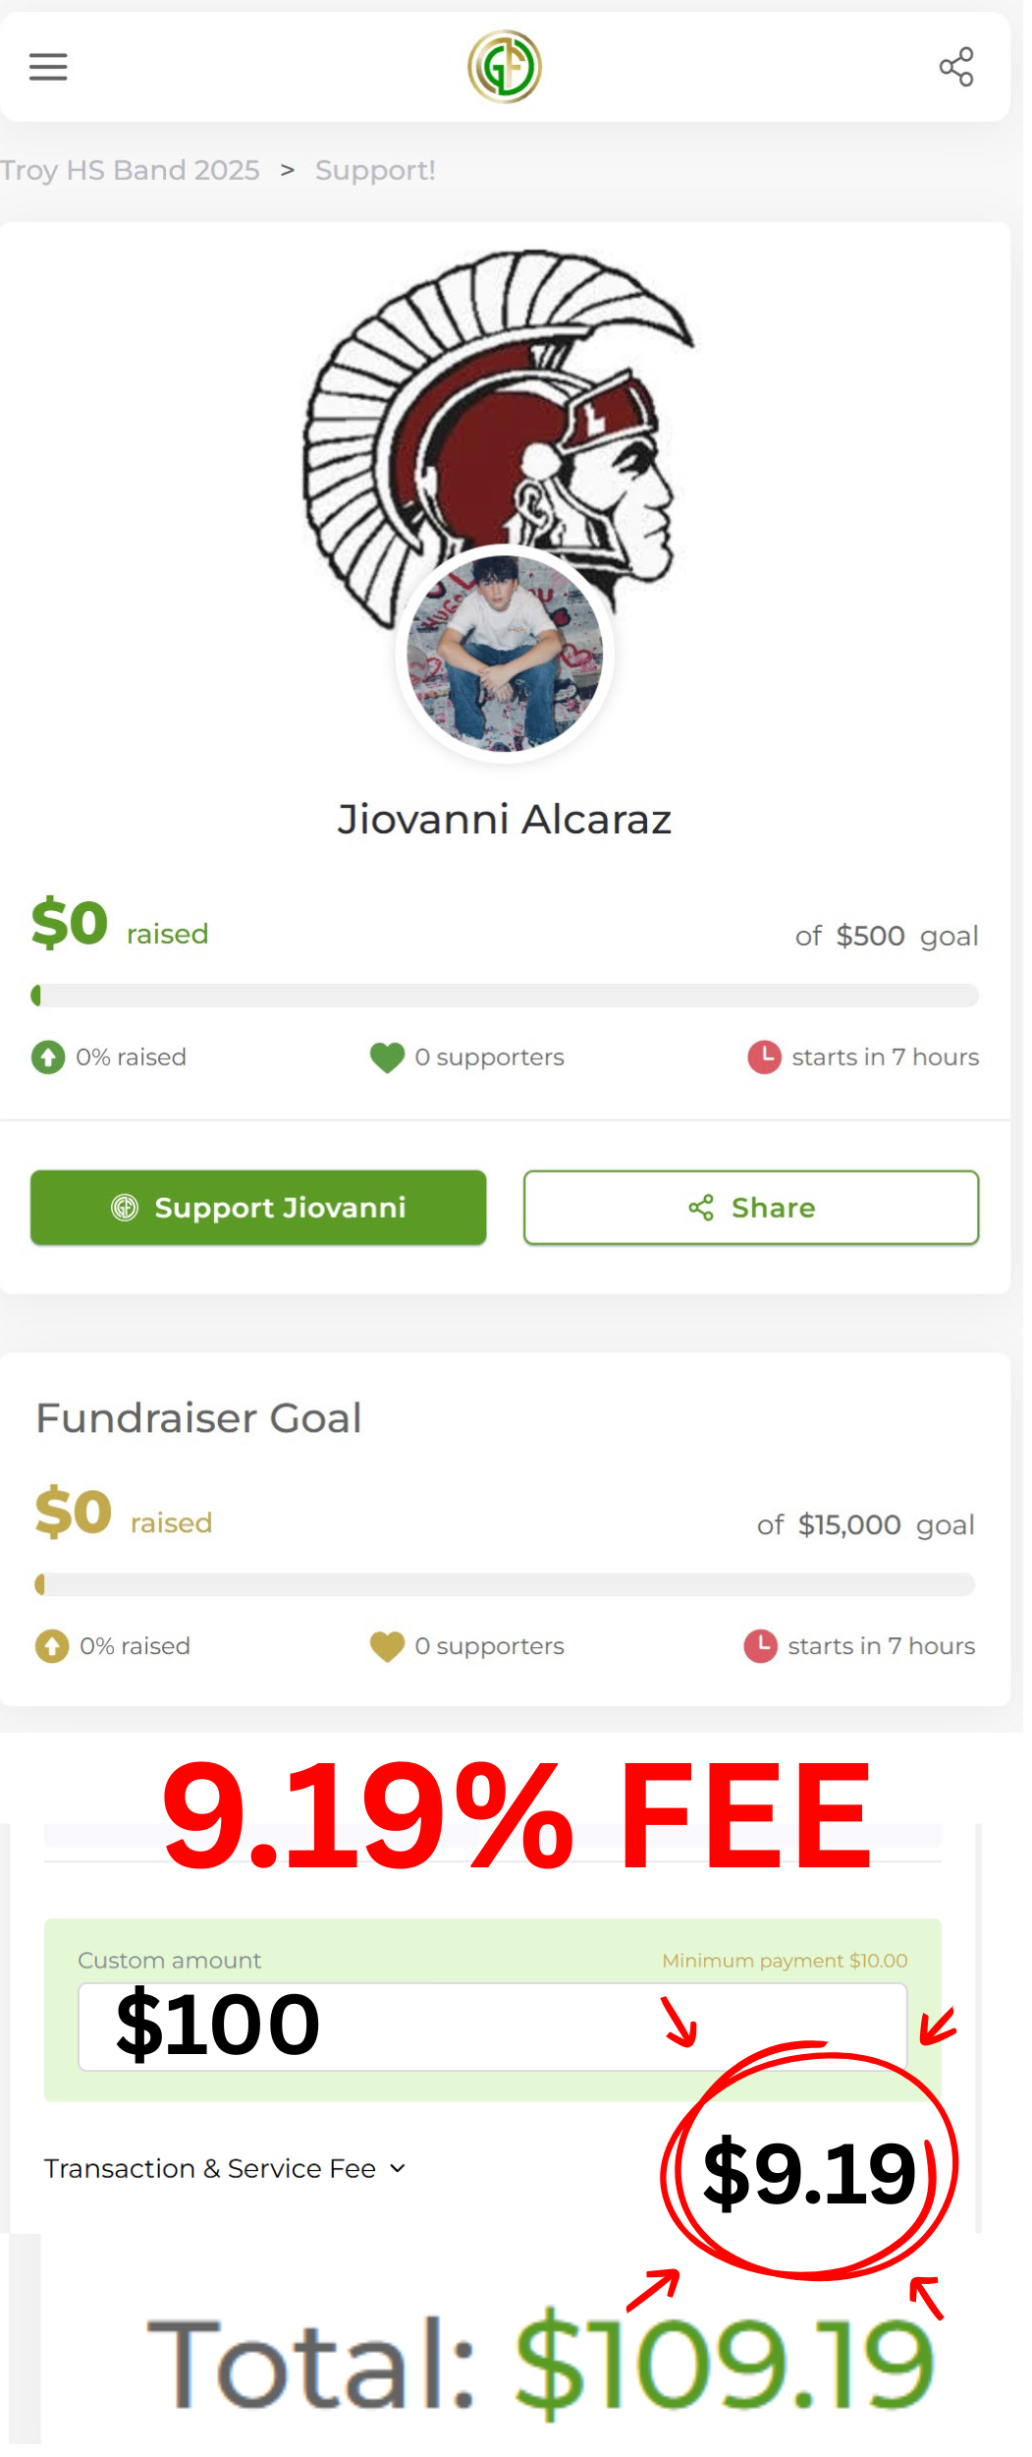This screenshot has width=1032, height=2457.
Task: Click the red clock icon near $500 goal
Action: click(x=764, y=1057)
